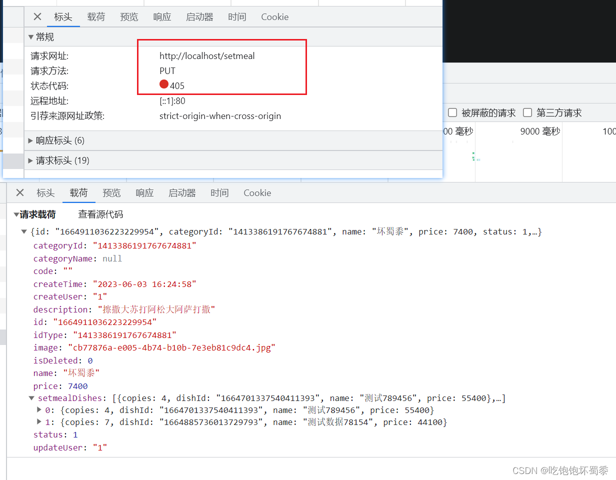
Task: Enable 第三方请求 checkbox
Action: coord(527,112)
